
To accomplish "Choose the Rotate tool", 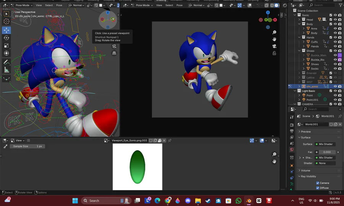I will pos(6,38).
